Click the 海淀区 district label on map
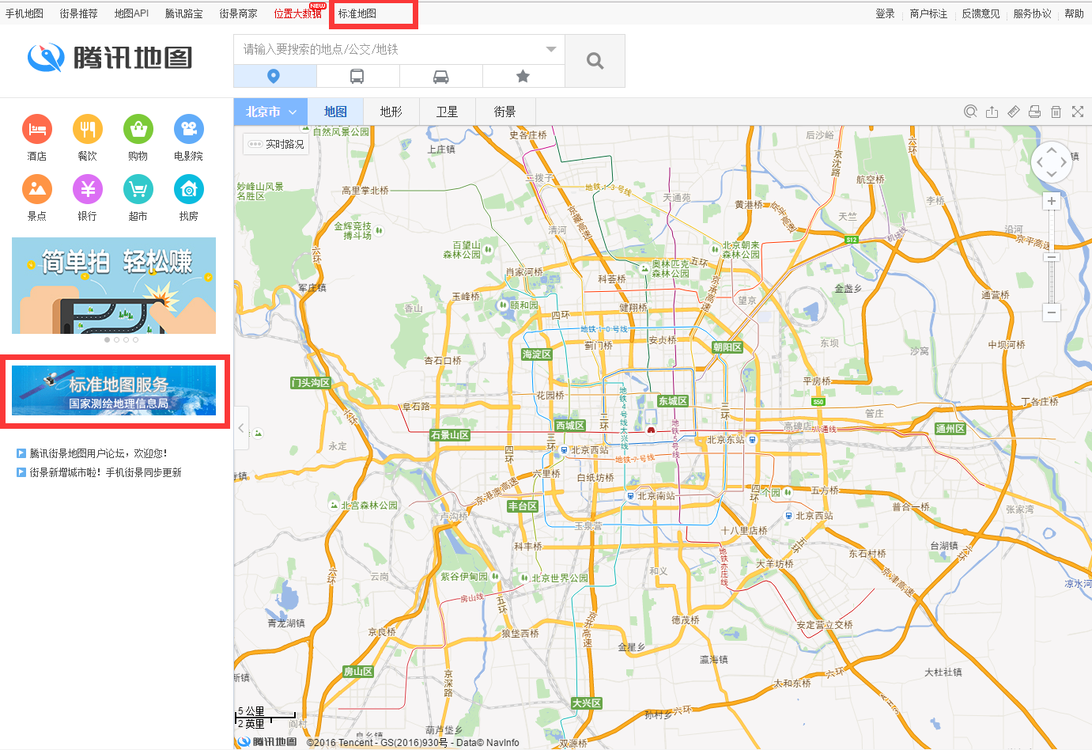This screenshot has height=750, width=1092. click(x=537, y=354)
